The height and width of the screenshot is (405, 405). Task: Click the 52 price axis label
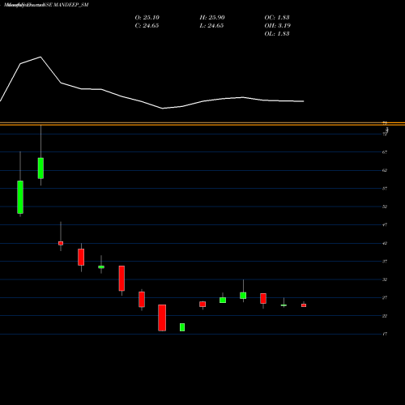(385, 207)
